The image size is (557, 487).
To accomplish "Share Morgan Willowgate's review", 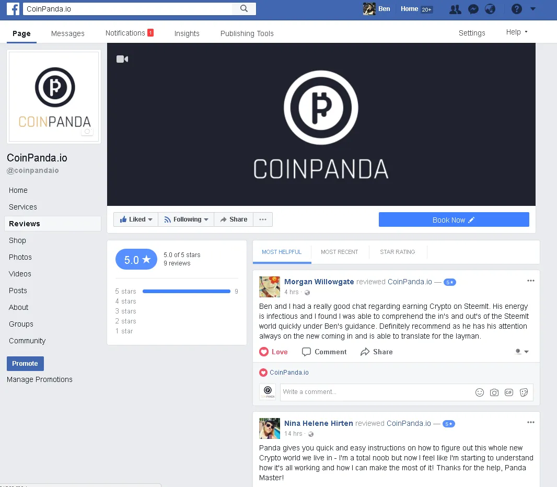I will 377,352.
